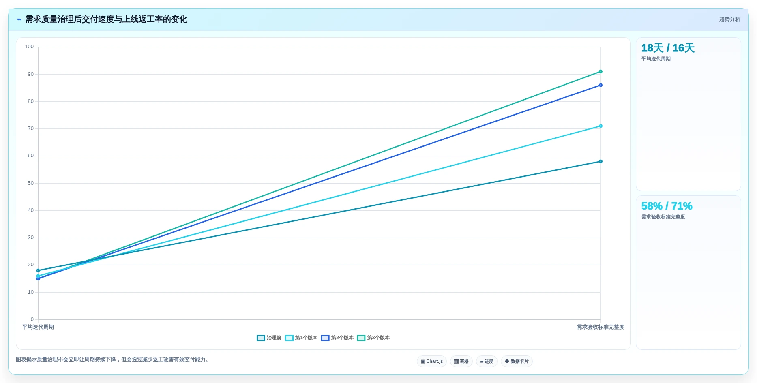Viewport: 757px width, 383px height.
Task: Click the 第1个版本 legend color box
Action: coord(289,338)
